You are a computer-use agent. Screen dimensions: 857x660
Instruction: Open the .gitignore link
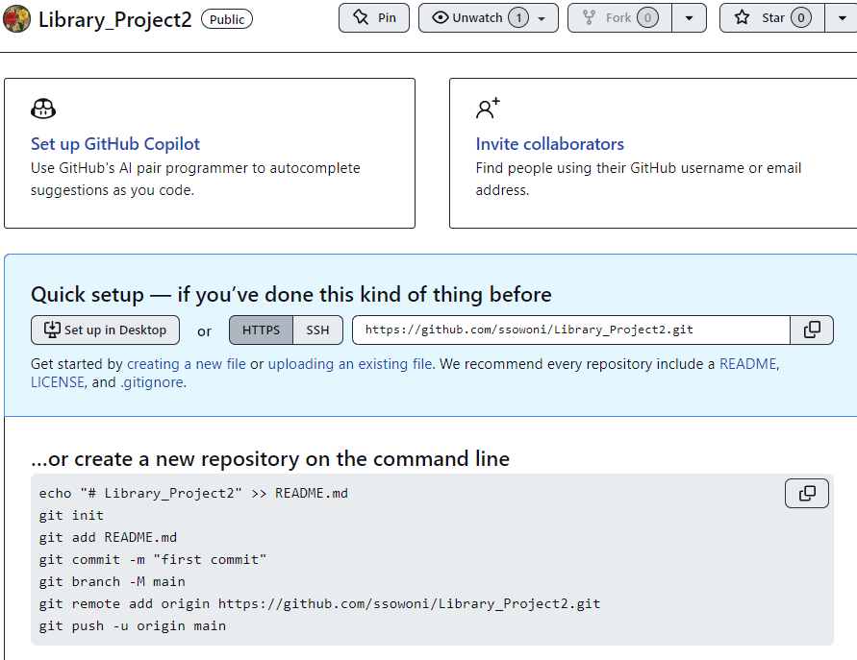tap(152, 382)
